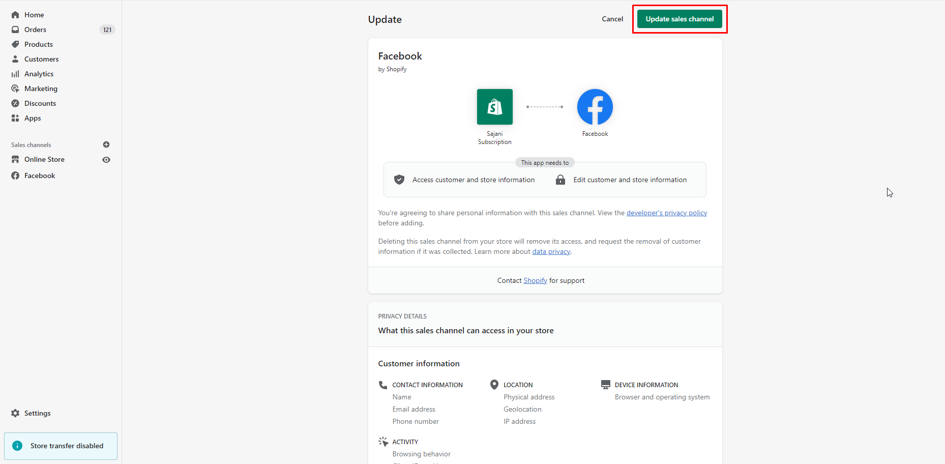
Task: Click 'Browser and operating system' entry
Action: tap(662, 397)
